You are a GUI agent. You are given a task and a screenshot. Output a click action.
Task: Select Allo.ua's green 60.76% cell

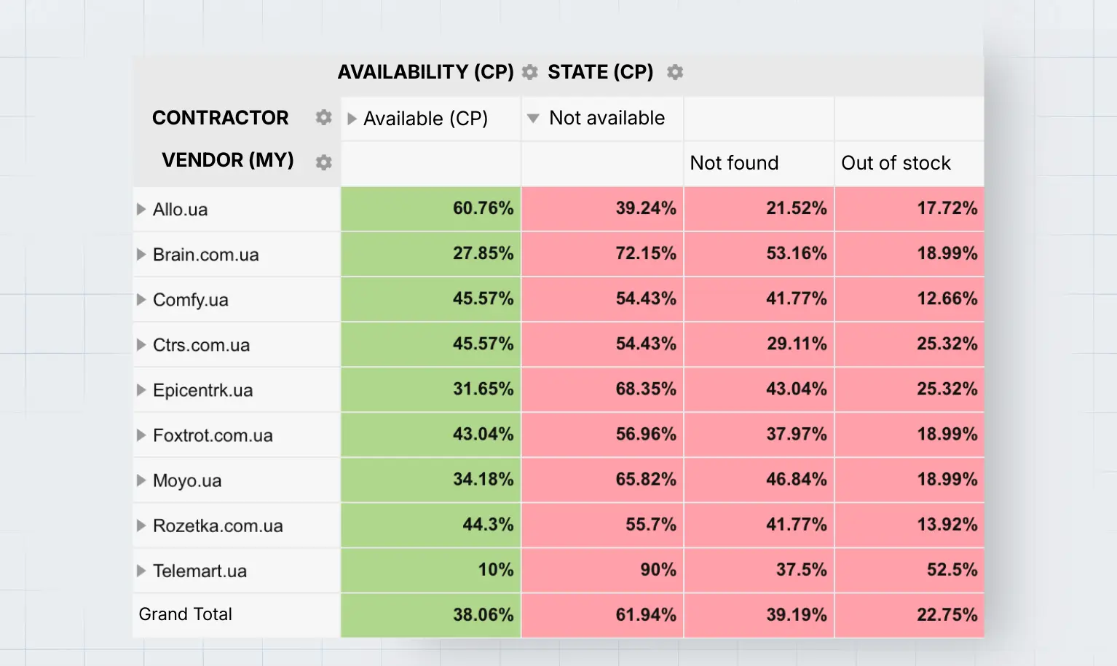tap(430, 209)
